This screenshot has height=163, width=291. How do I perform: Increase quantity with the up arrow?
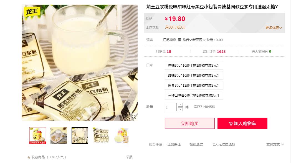point(180,105)
